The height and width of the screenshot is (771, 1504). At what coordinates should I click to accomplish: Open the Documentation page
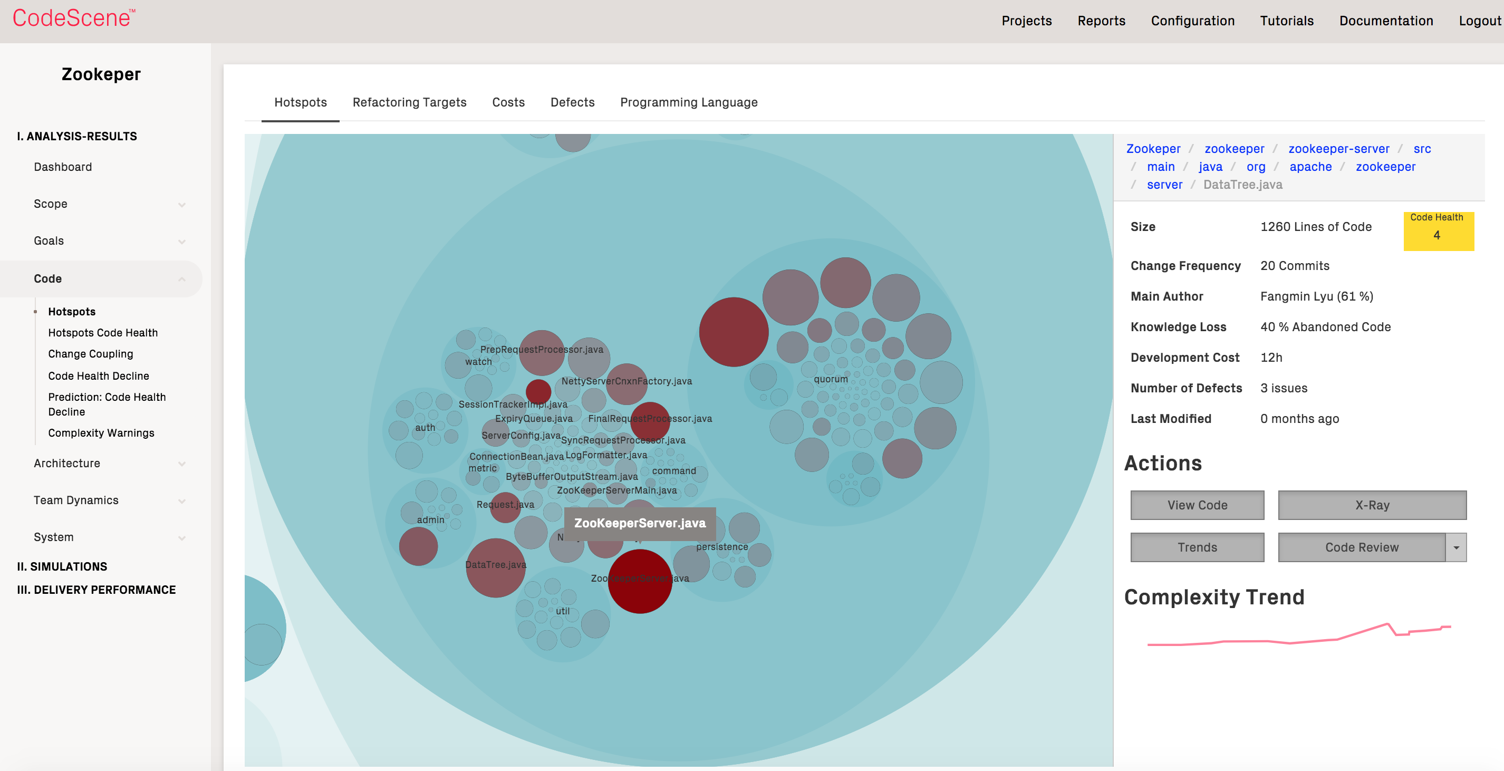pyautogui.click(x=1386, y=21)
